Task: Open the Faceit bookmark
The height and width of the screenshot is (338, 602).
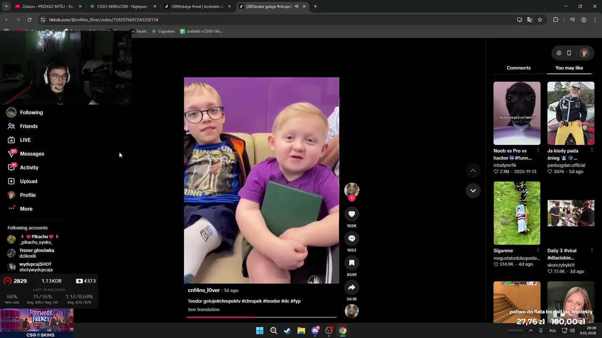Action: pyautogui.click(x=139, y=31)
